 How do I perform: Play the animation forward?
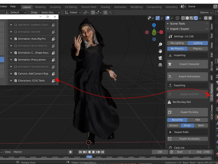[x=94, y=152]
